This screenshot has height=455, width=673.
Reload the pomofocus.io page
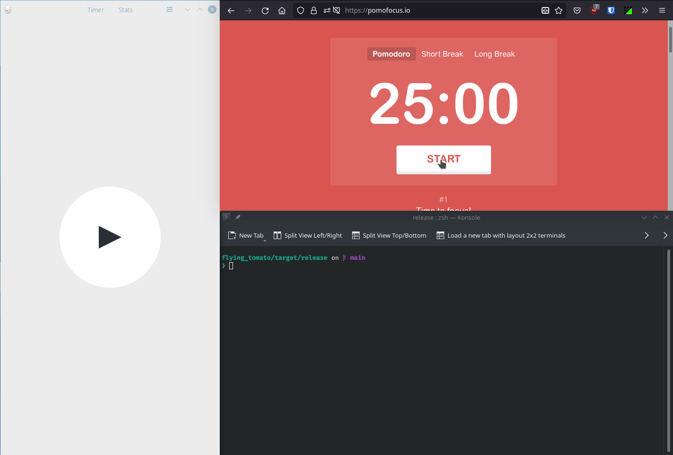[265, 10]
